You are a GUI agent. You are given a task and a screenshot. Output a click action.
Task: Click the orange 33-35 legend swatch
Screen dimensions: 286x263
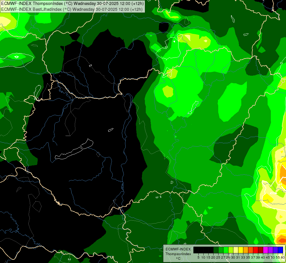click(246, 250)
